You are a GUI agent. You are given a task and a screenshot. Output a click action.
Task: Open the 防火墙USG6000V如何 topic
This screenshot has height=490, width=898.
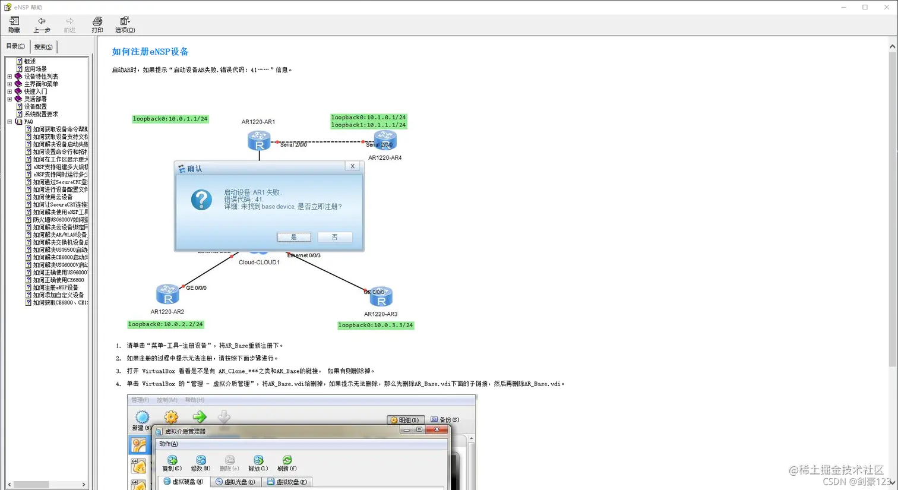tap(60, 220)
